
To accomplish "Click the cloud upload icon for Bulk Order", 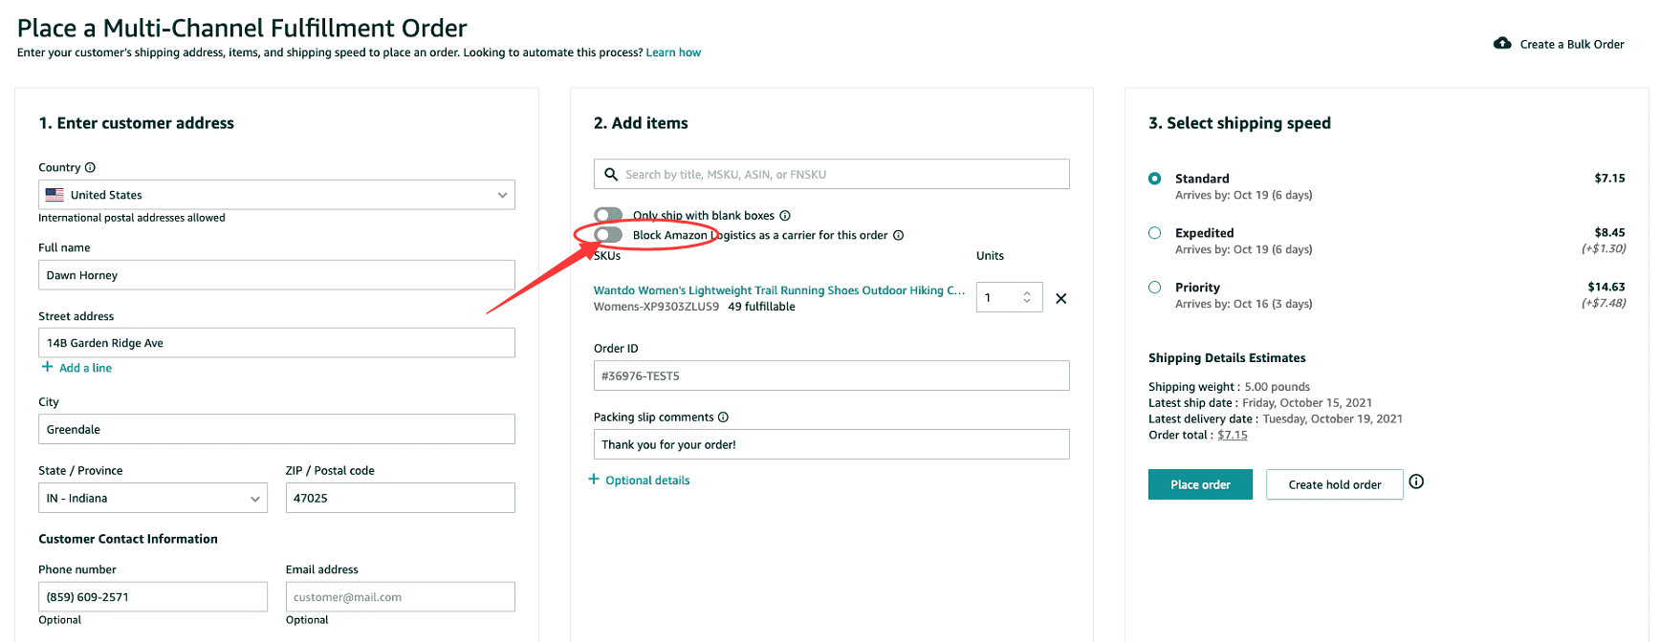I will click(x=1502, y=44).
